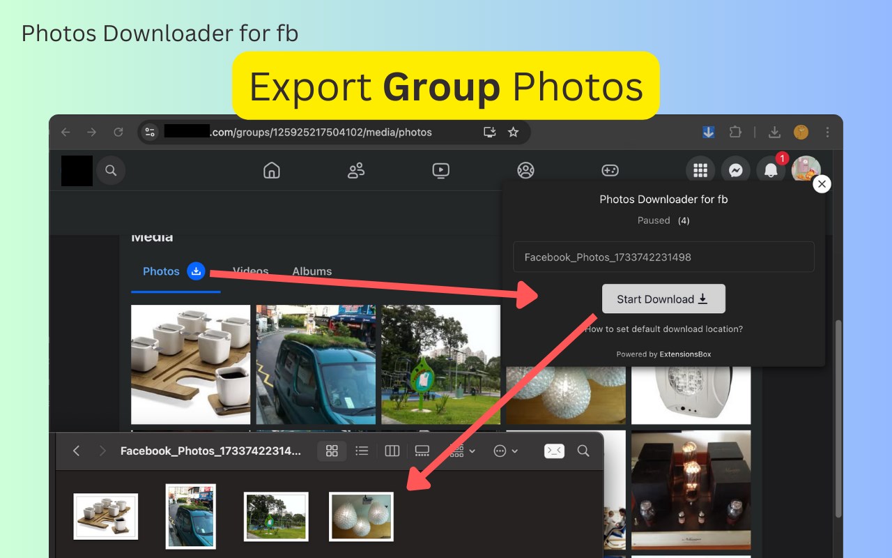
Task: Bookmark this page with the star icon
Action: [x=514, y=132]
